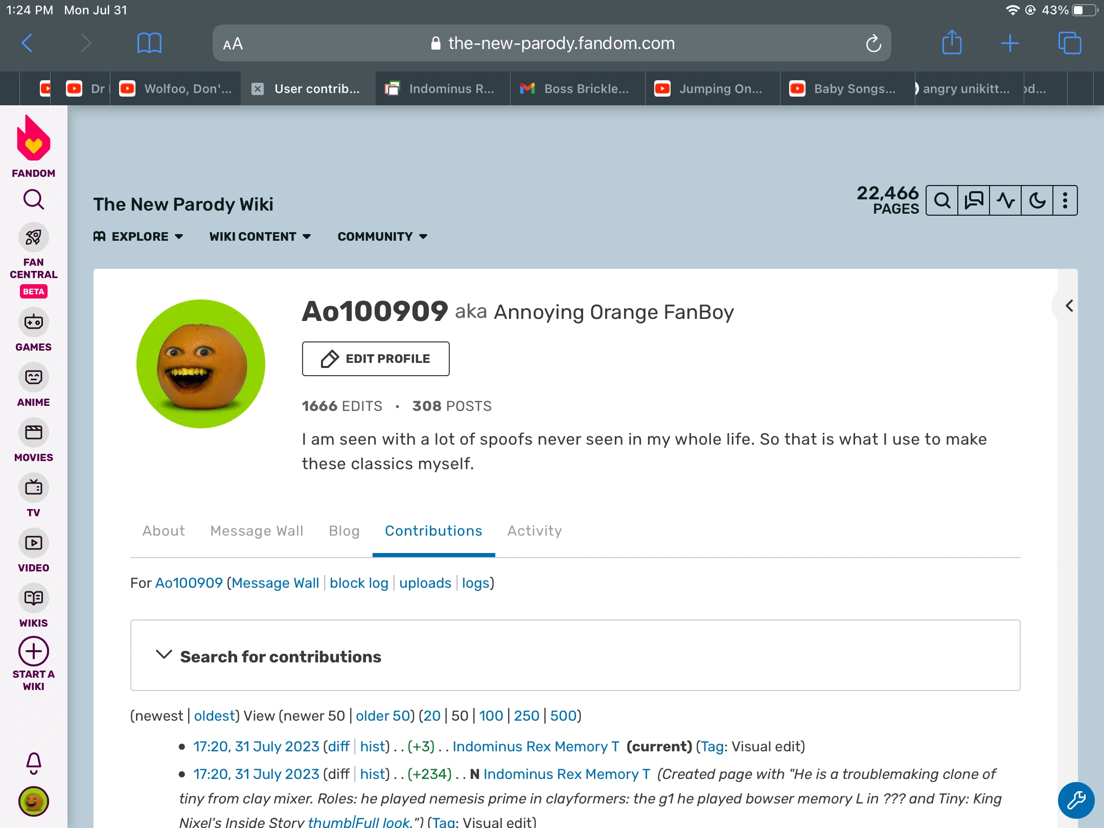Toggle dark mode with moon icon
1104x828 pixels.
[x=1037, y=200]
